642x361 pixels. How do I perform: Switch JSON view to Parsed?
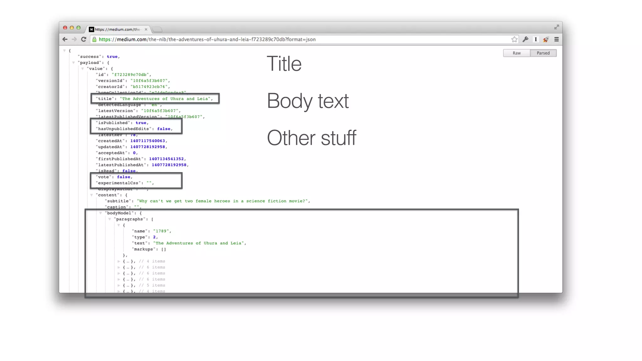[543, 53]
